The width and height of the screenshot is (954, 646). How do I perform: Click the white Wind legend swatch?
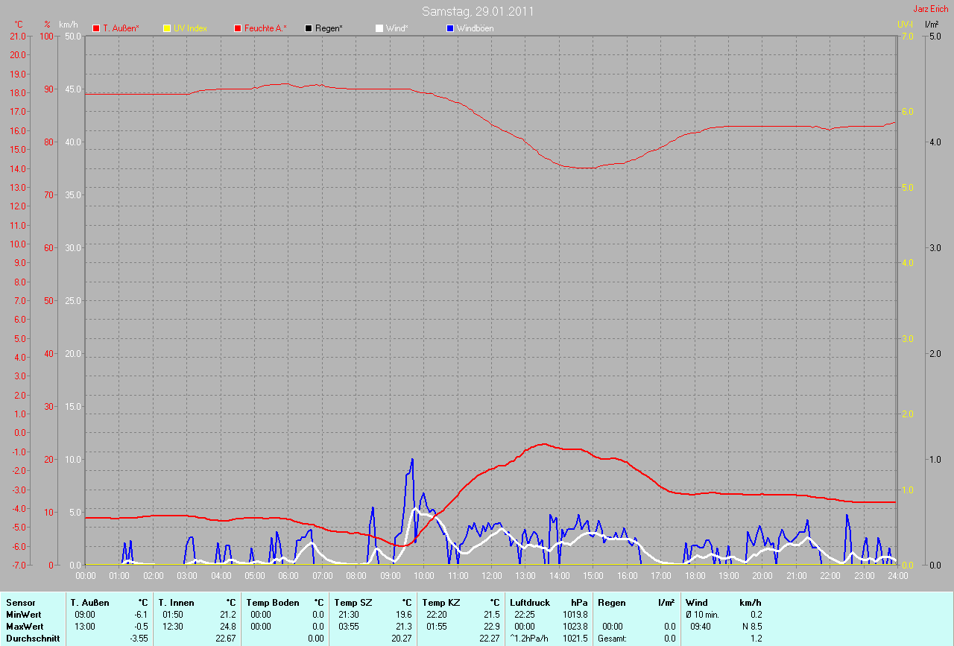coord(379,28)
